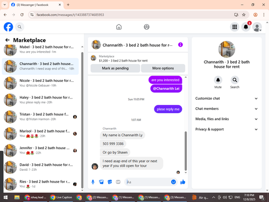The width and height of the screenshot is (269, 202).
Task: Open a new browser tab
Action: [68, 5]
